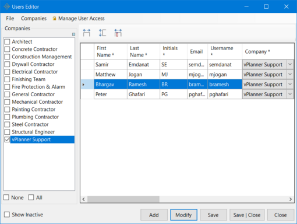Check the Architect company checkbox

coord(7,41)
